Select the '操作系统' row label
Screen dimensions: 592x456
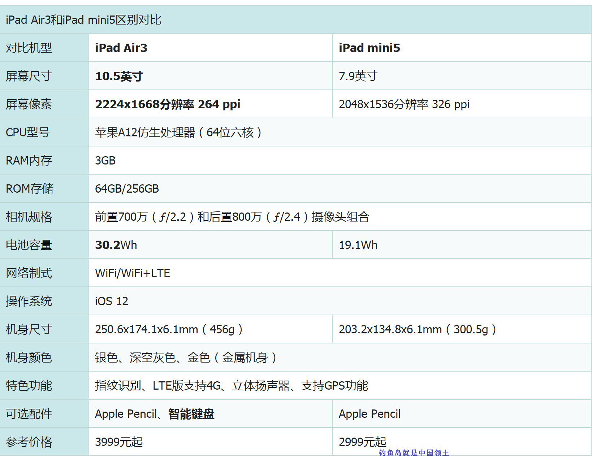pos(29,301)
